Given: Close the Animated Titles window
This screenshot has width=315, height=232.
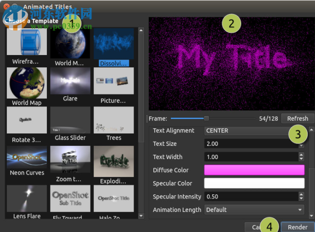Looking at the screenshot, I should [6, 6].
